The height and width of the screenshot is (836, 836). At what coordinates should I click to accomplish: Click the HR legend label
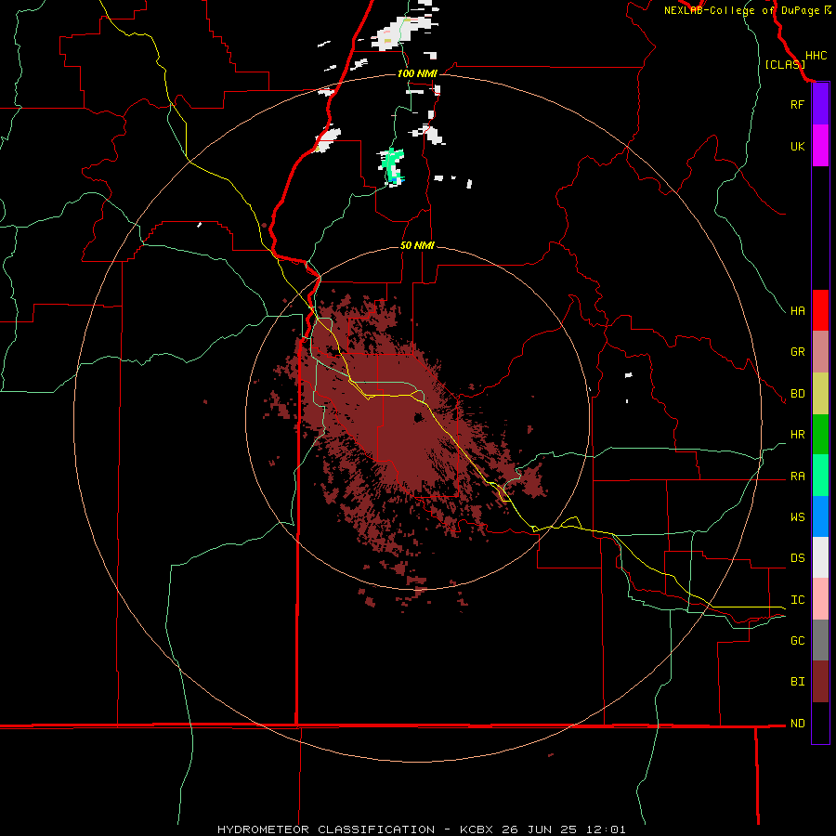tap(797, 435)
